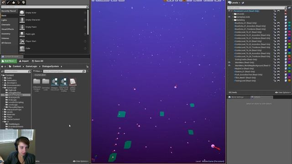Switch to Paint mode brush icon
Screen dimensions: 292x164
coord(8,2)
